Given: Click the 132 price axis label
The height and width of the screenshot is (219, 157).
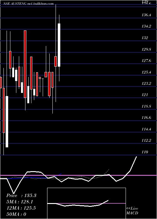Looking at the screenshot, I should click(145, 38).
